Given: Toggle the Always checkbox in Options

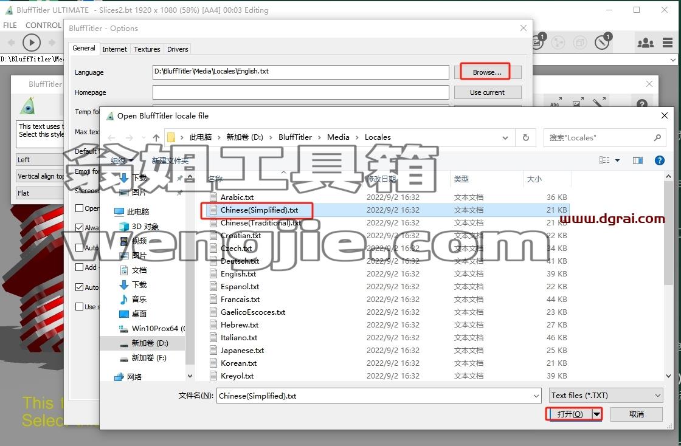Looking at the screenshot, I should [80, 227].
